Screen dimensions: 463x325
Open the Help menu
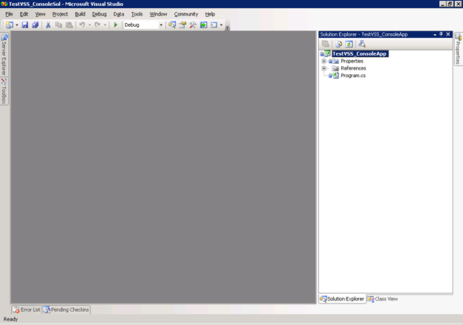(x=210, y=14)
